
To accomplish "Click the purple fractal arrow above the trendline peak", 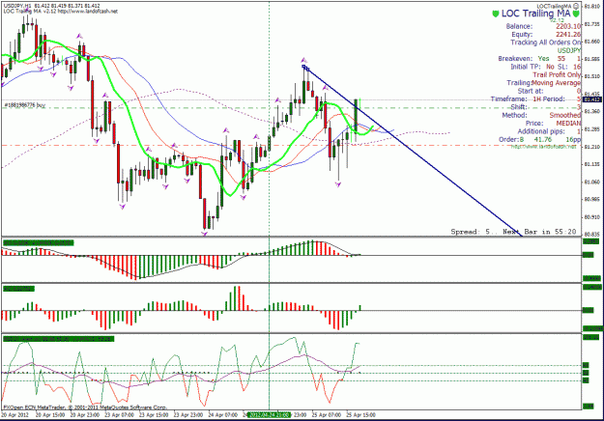I will pos(303,60).
